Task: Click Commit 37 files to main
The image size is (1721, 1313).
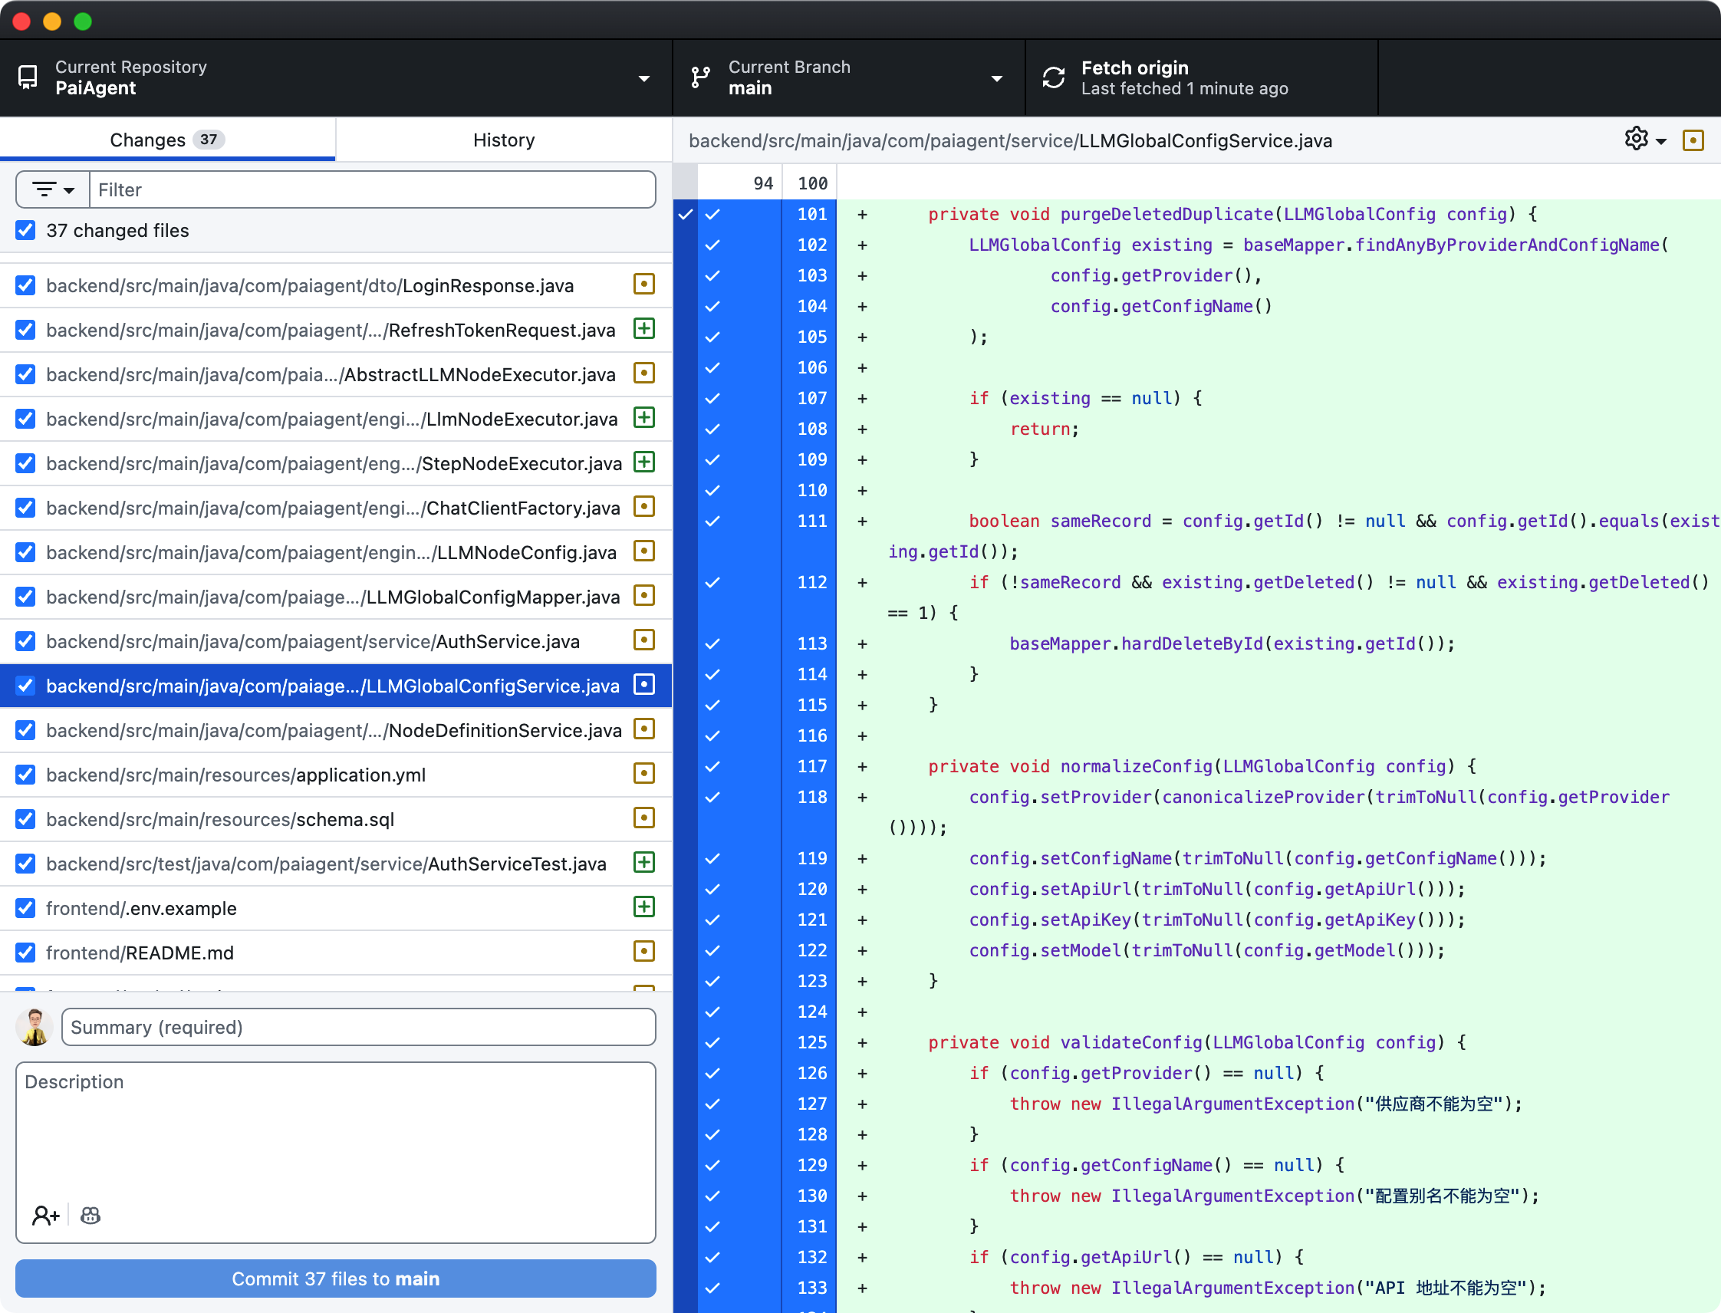Action: (335, 1278)
